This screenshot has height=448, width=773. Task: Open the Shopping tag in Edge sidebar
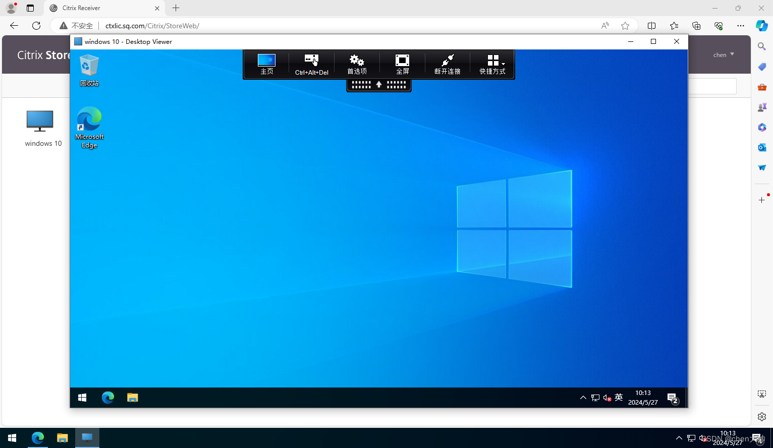[762, 67]
